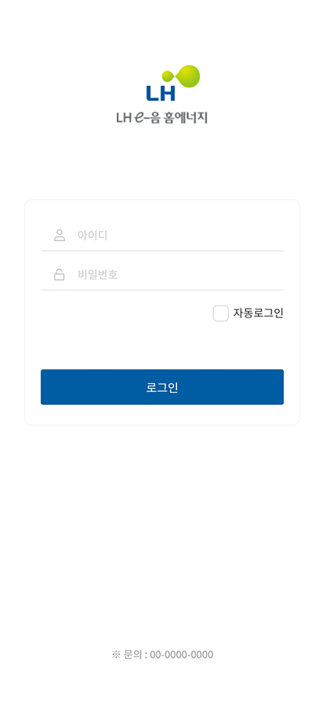Click the login button to sign in
This screenshot has height=703, width=324.
162,387
